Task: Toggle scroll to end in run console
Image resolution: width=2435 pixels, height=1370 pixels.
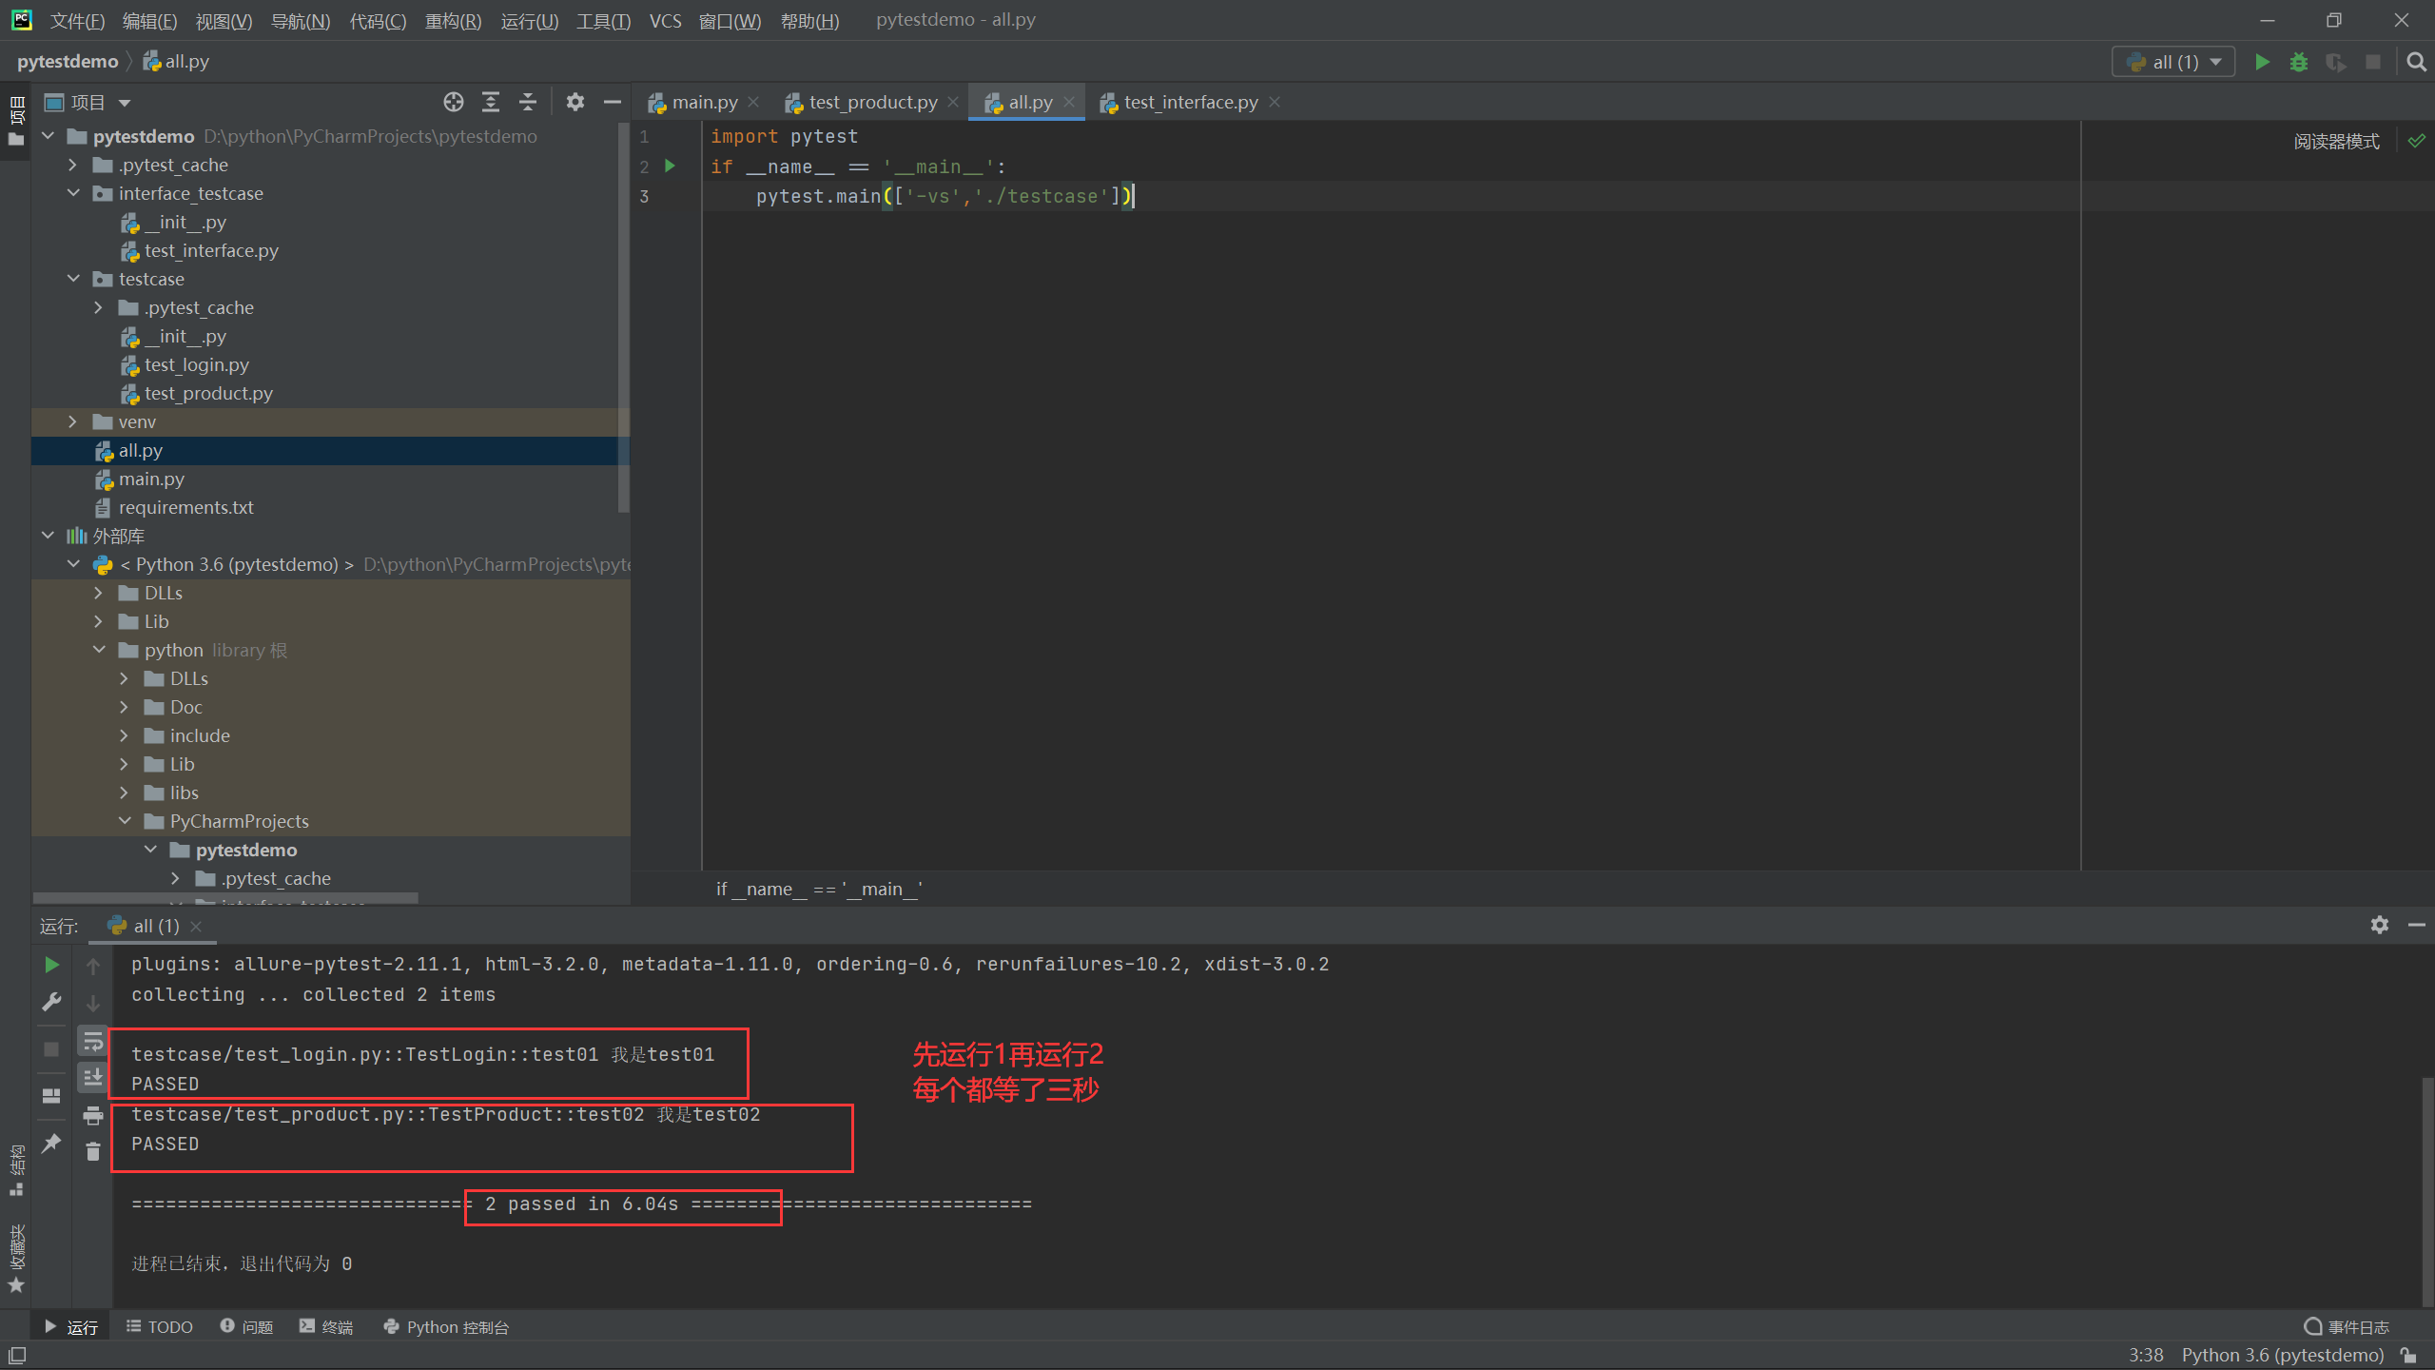Action: tap(92, 1078)
